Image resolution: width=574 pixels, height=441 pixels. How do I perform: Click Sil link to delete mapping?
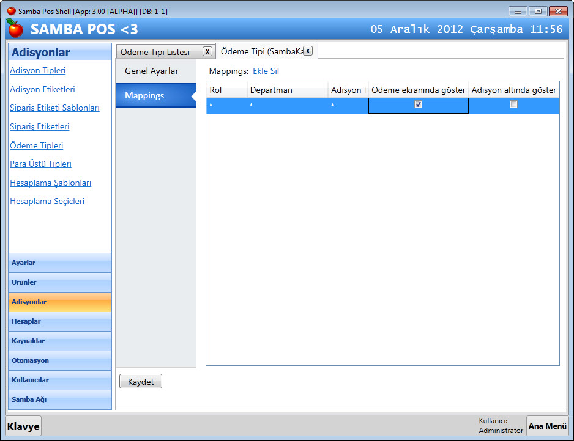point(275,71)
